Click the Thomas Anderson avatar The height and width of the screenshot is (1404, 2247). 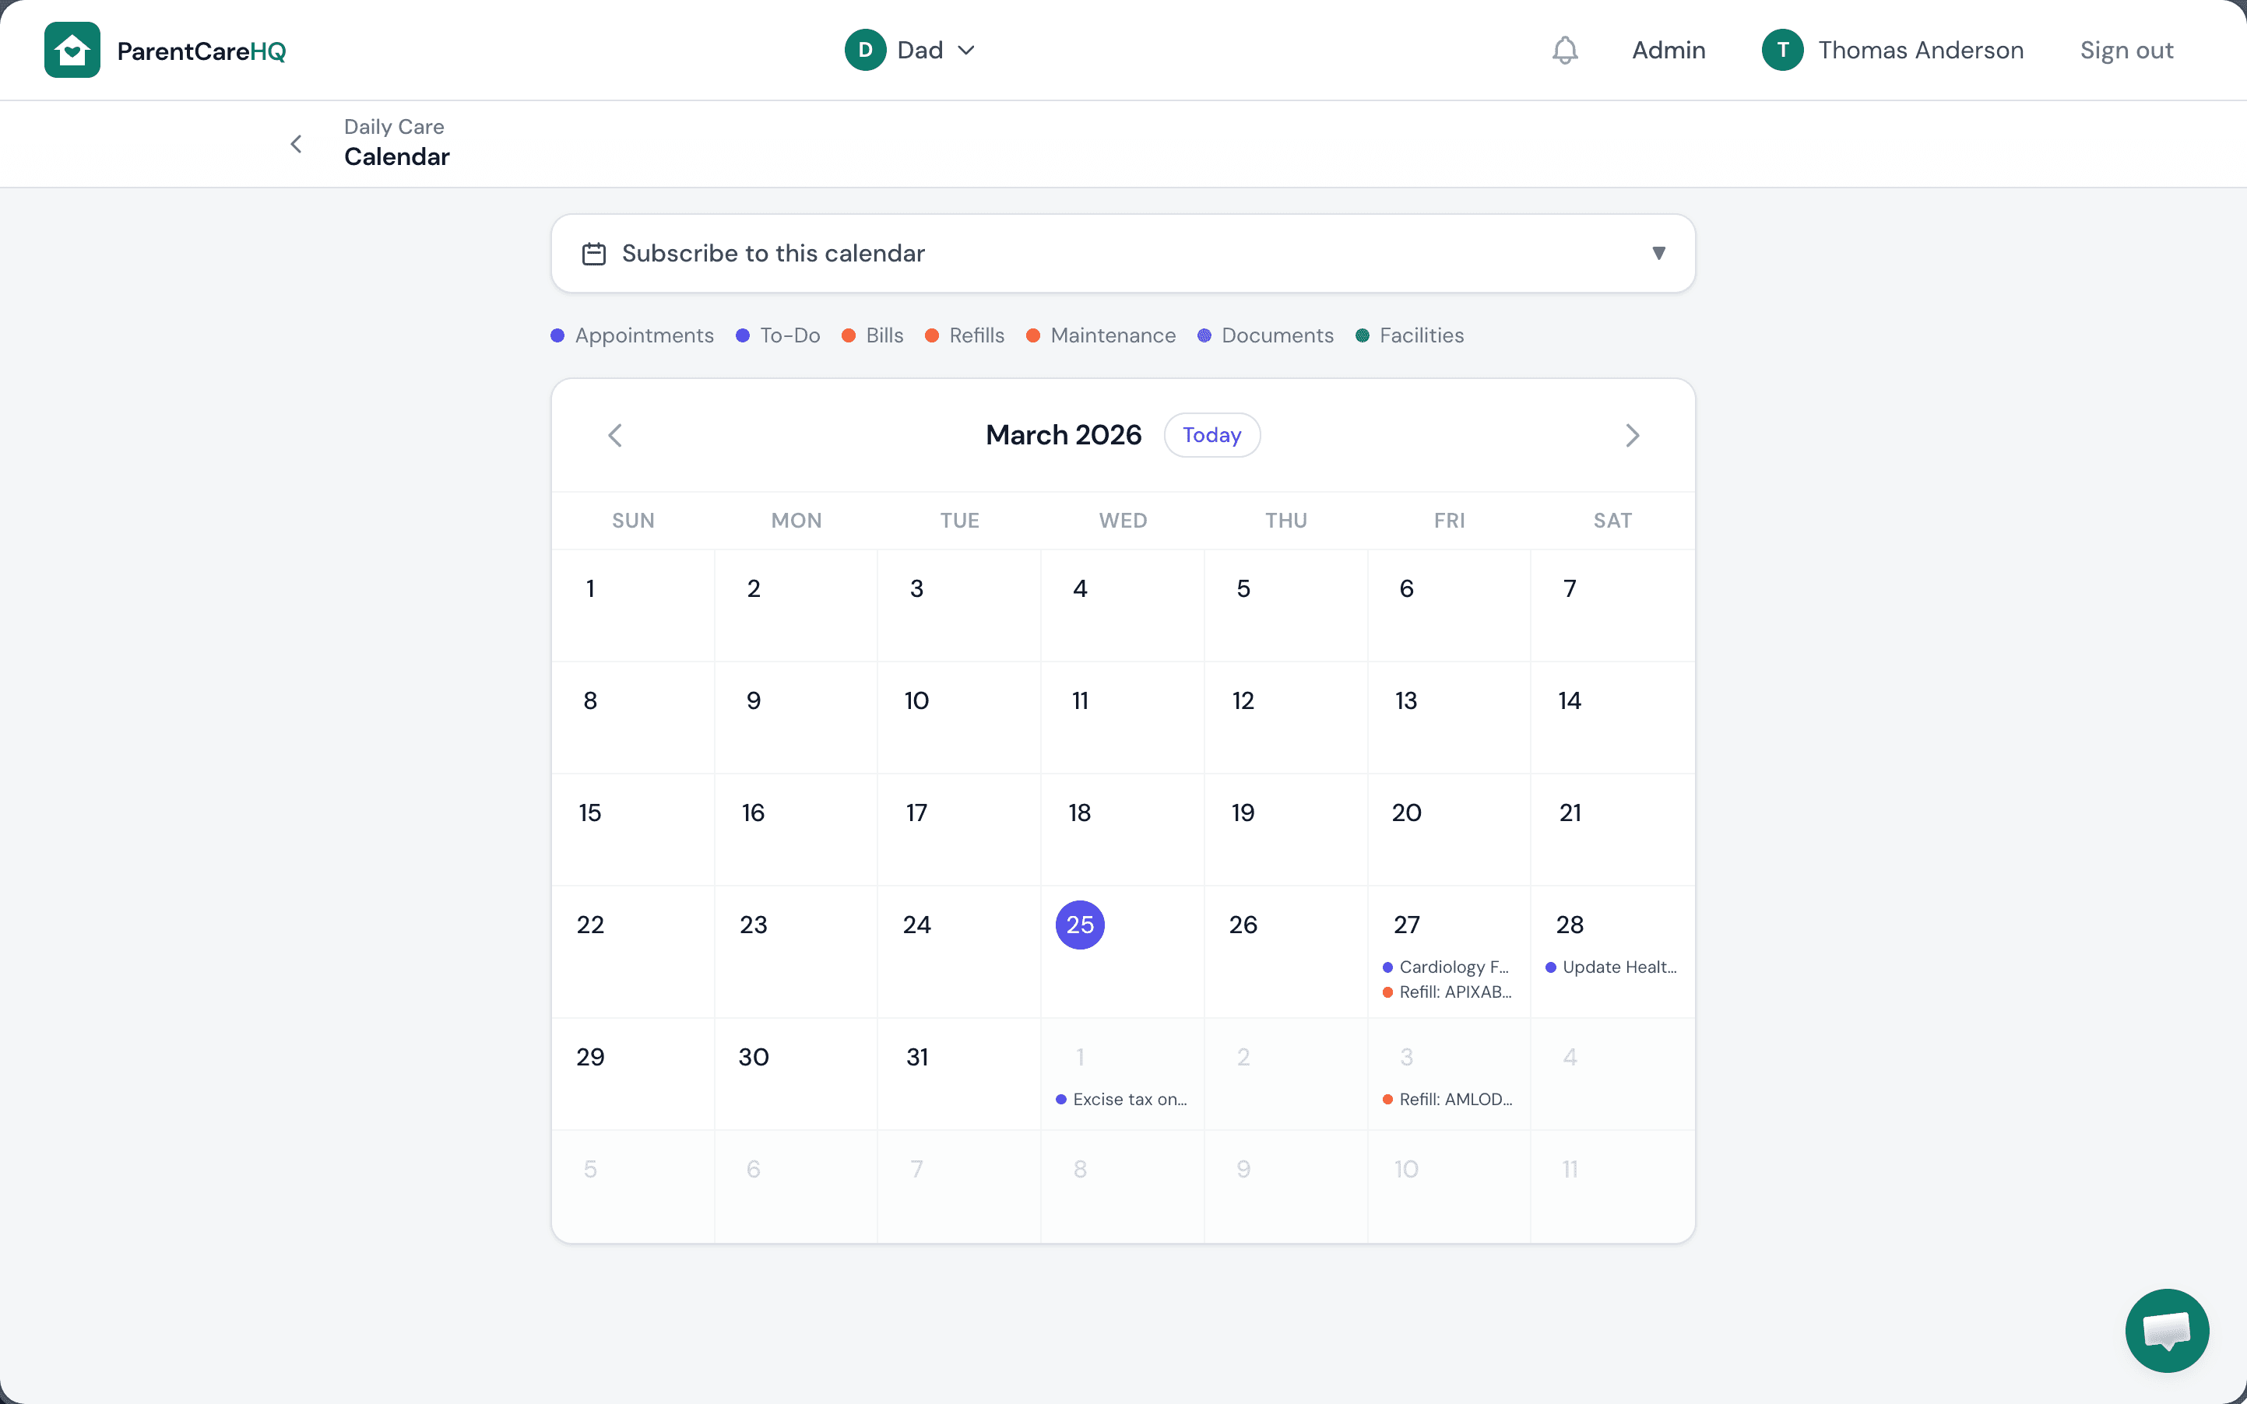click(1782, 49)
